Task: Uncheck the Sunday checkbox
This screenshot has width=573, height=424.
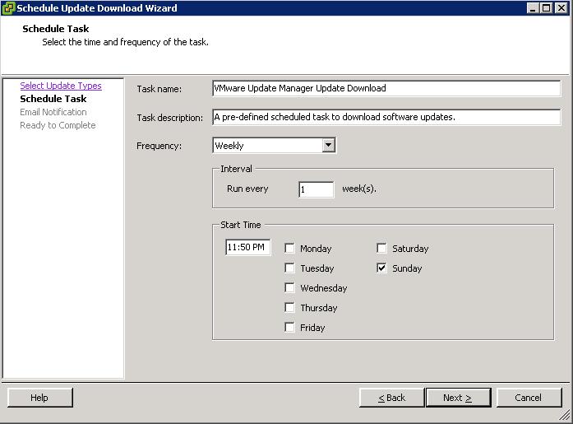Action: click(x=381, y=268)
